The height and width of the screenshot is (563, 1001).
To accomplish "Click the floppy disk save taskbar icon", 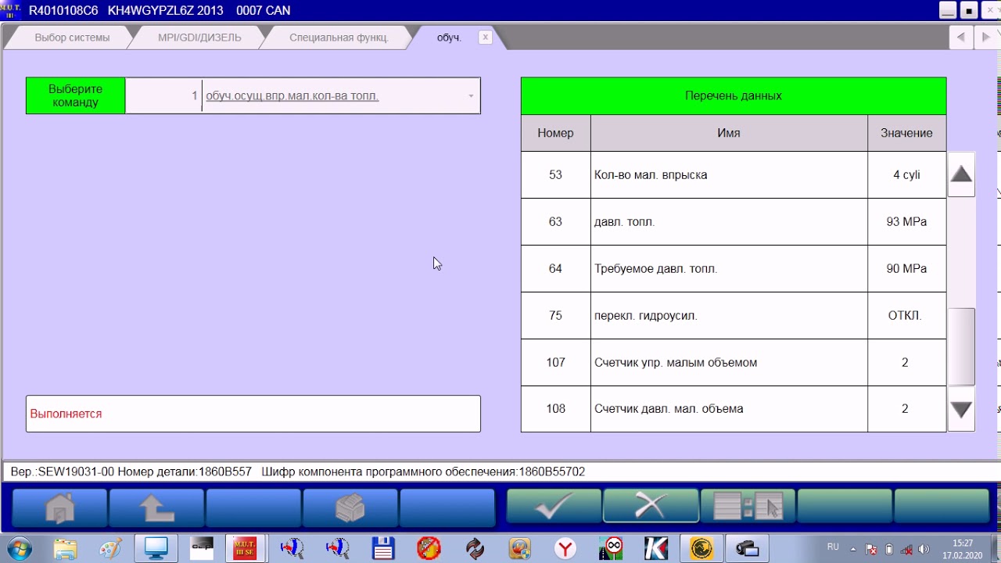I will [x=382, y=548].
